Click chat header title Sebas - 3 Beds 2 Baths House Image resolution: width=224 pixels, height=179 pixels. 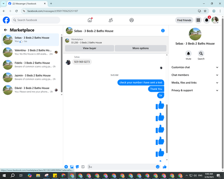click(94, 31)
